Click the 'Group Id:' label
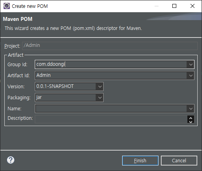 (x=17, y=65)
